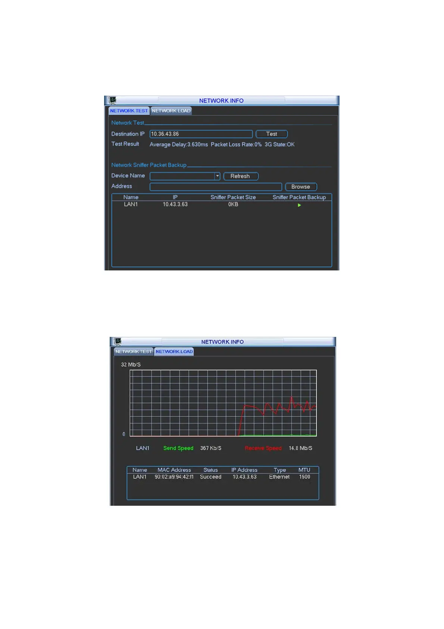This screenshot has height=629, width=444.
Task: Select Network Load tab in lower window
Action: [x=174, y=351]
